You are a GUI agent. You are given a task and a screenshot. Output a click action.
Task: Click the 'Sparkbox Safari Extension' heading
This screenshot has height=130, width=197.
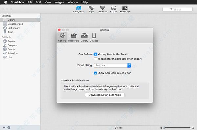75,80
